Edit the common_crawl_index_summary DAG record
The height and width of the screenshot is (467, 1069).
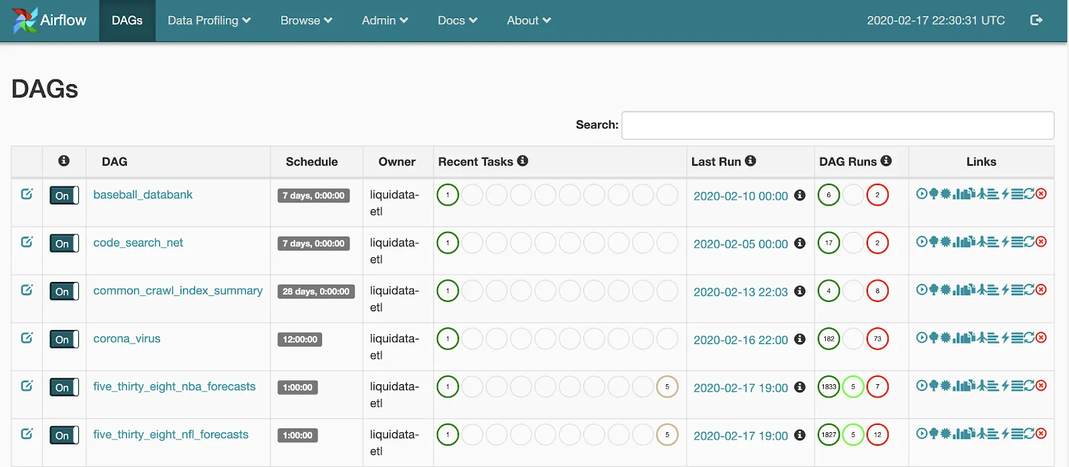click(x=27, y=290)
